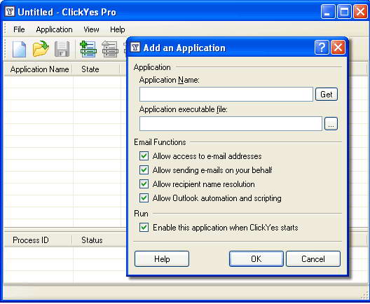Uncheck Allow access to e-mail addresses
Screen dimensions: 370x304
coord(144,156)
